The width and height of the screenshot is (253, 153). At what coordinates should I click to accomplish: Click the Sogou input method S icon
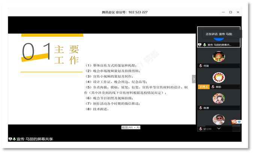point(234,122)
